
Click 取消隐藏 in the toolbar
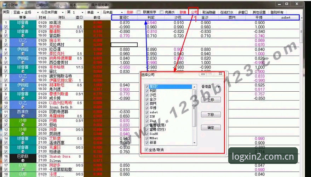coord(209,12)
